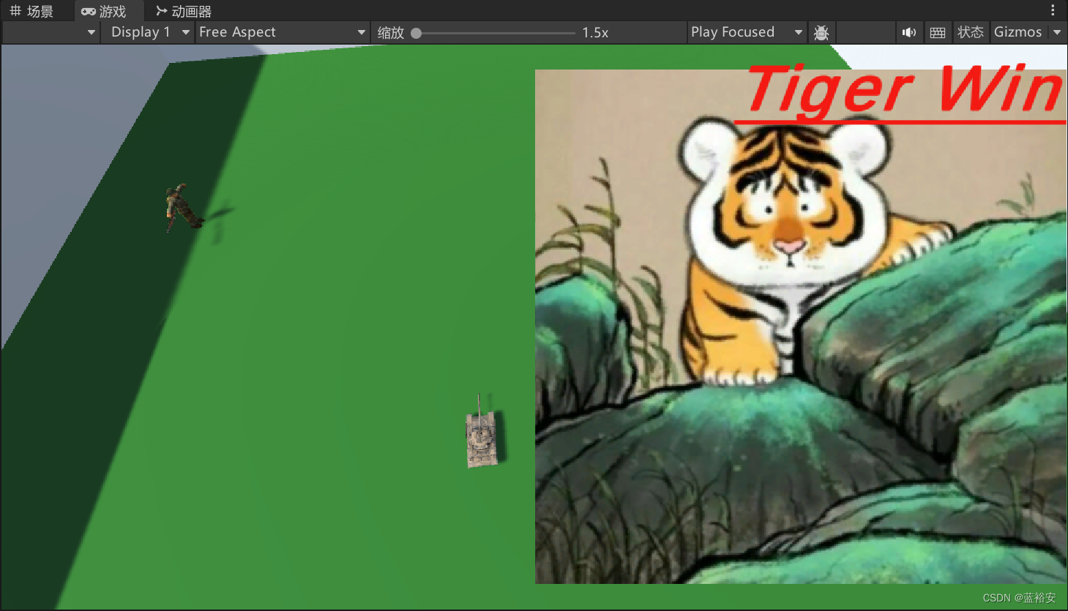
Task: Toggle the frame debugger bug icon
Action: [821, 33]
